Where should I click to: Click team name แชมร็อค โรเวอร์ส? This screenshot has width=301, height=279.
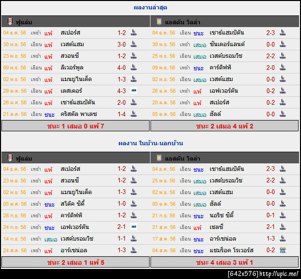(231, 250)
